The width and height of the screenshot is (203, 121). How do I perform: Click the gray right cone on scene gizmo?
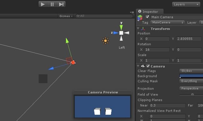[x=126, y=33]
